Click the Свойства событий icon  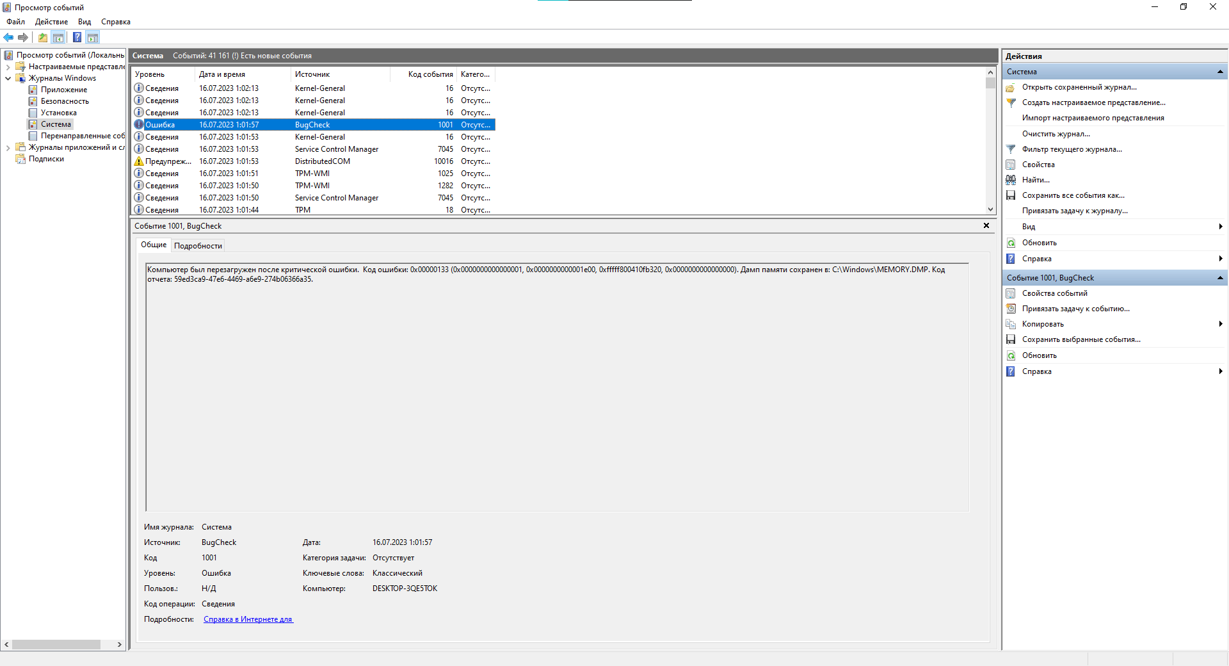tap(1011, 294)
